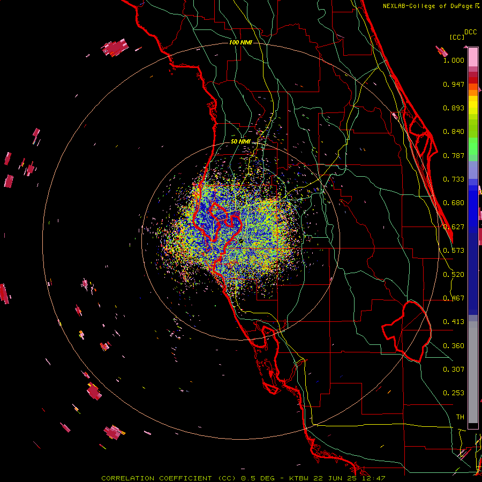Click the NEXLAB-College of DuPage header text

click(x=428, y=6)
